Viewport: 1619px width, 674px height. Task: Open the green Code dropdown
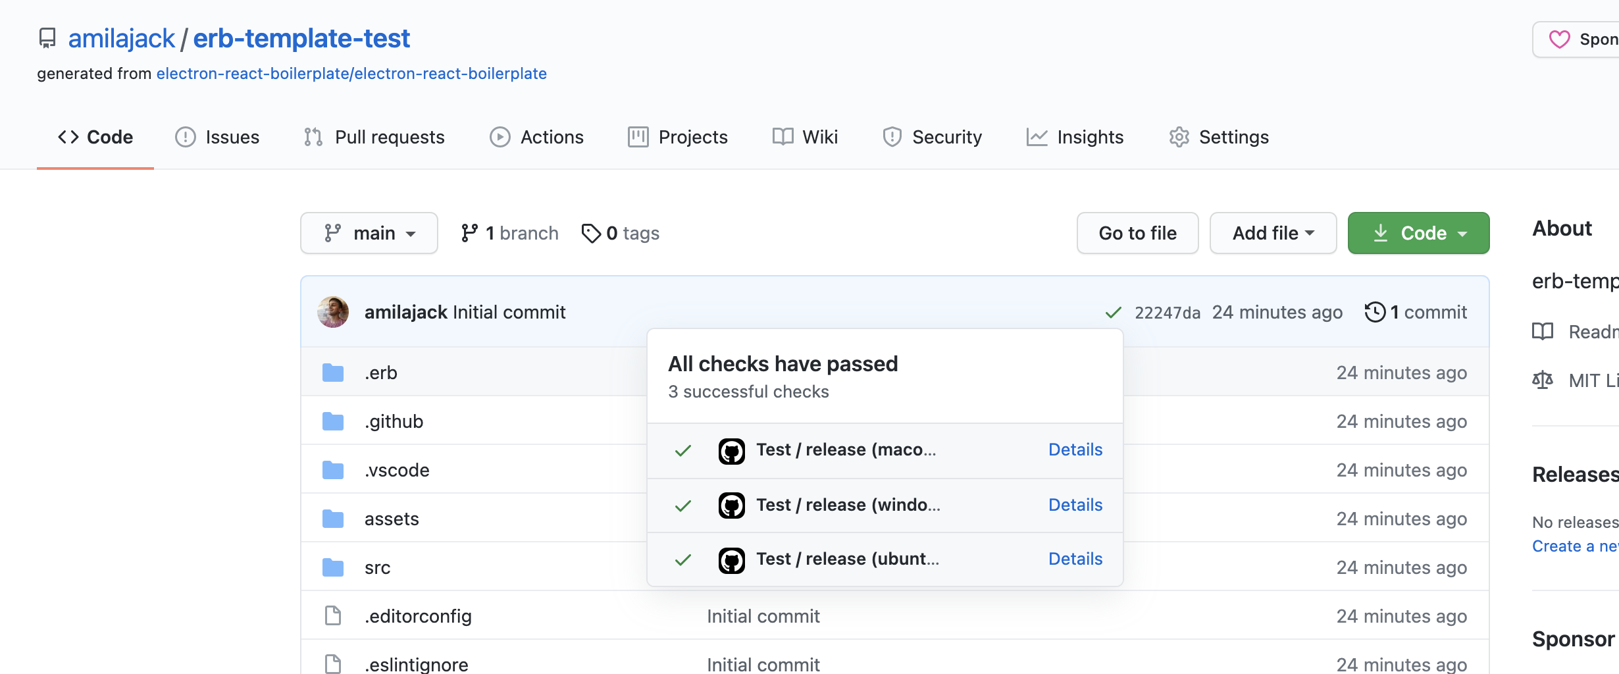pyautogui.click(x=1418, y=232)
